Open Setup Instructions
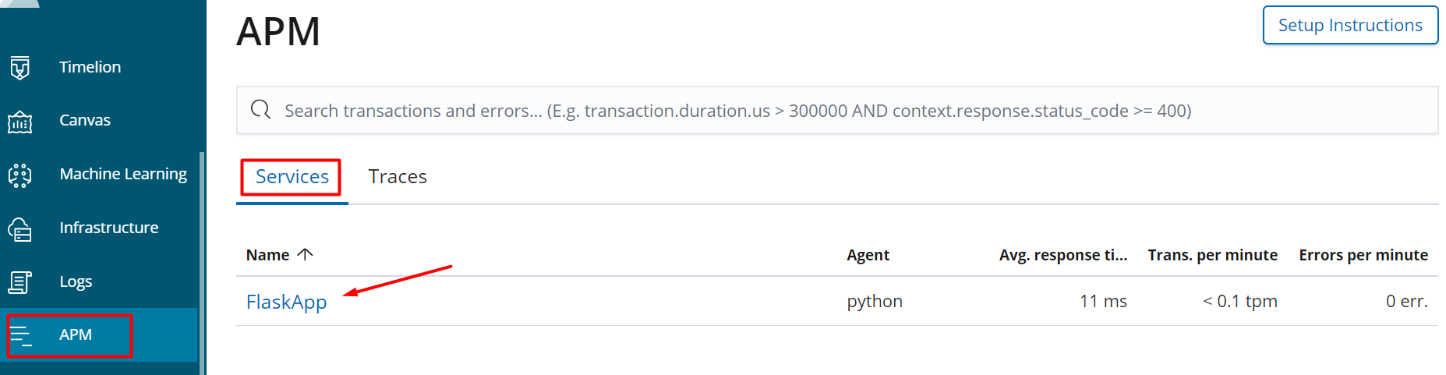 point(1350,26)
